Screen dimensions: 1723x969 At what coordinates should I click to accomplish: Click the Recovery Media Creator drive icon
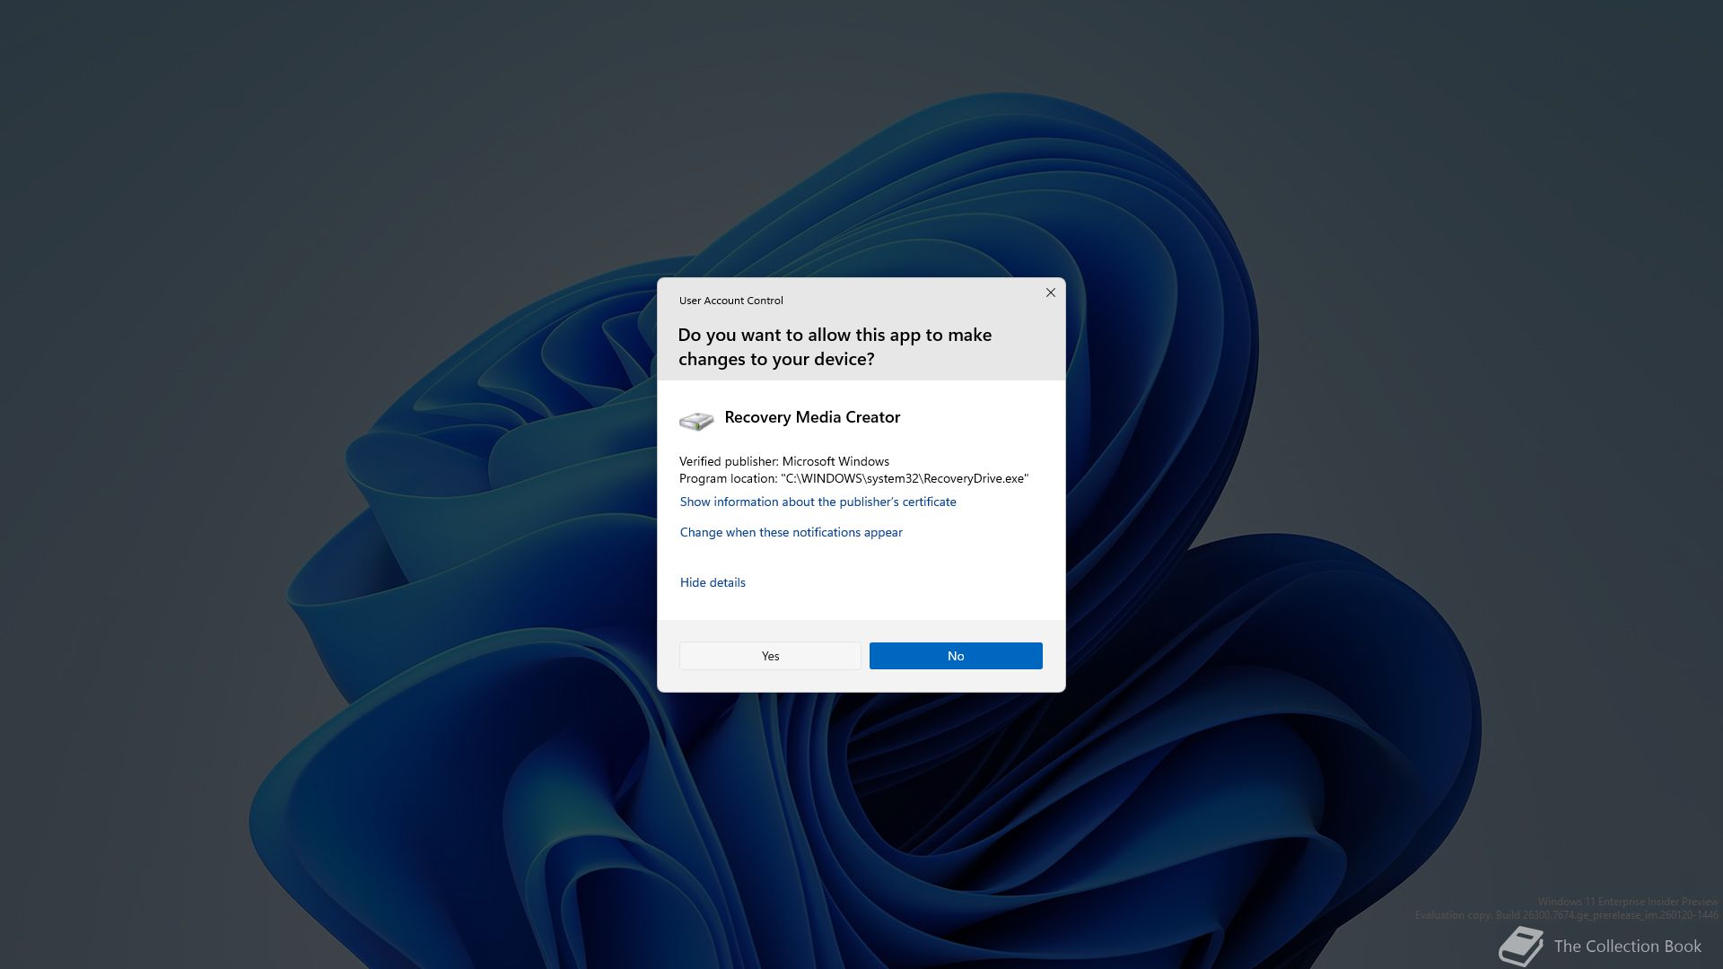click(696, 420)
